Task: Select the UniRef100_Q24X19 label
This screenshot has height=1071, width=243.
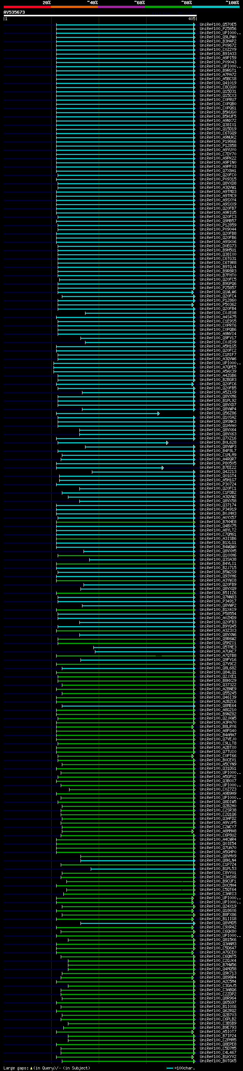Action: [218, 906]
